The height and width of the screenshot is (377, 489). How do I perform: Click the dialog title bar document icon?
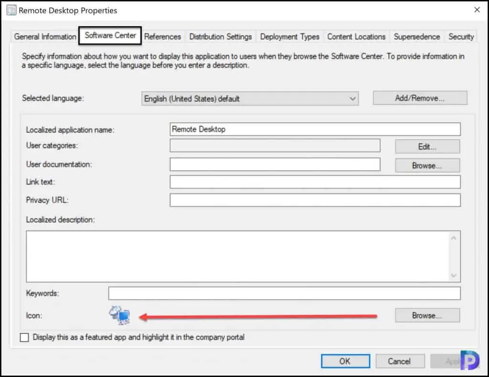[11, 11]
